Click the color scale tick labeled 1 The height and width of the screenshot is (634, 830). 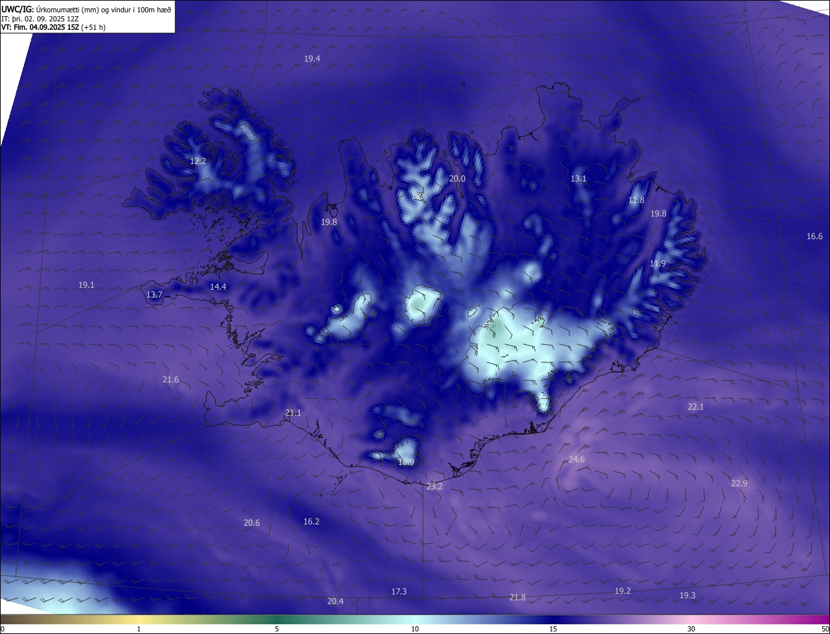tap(139, 629)
